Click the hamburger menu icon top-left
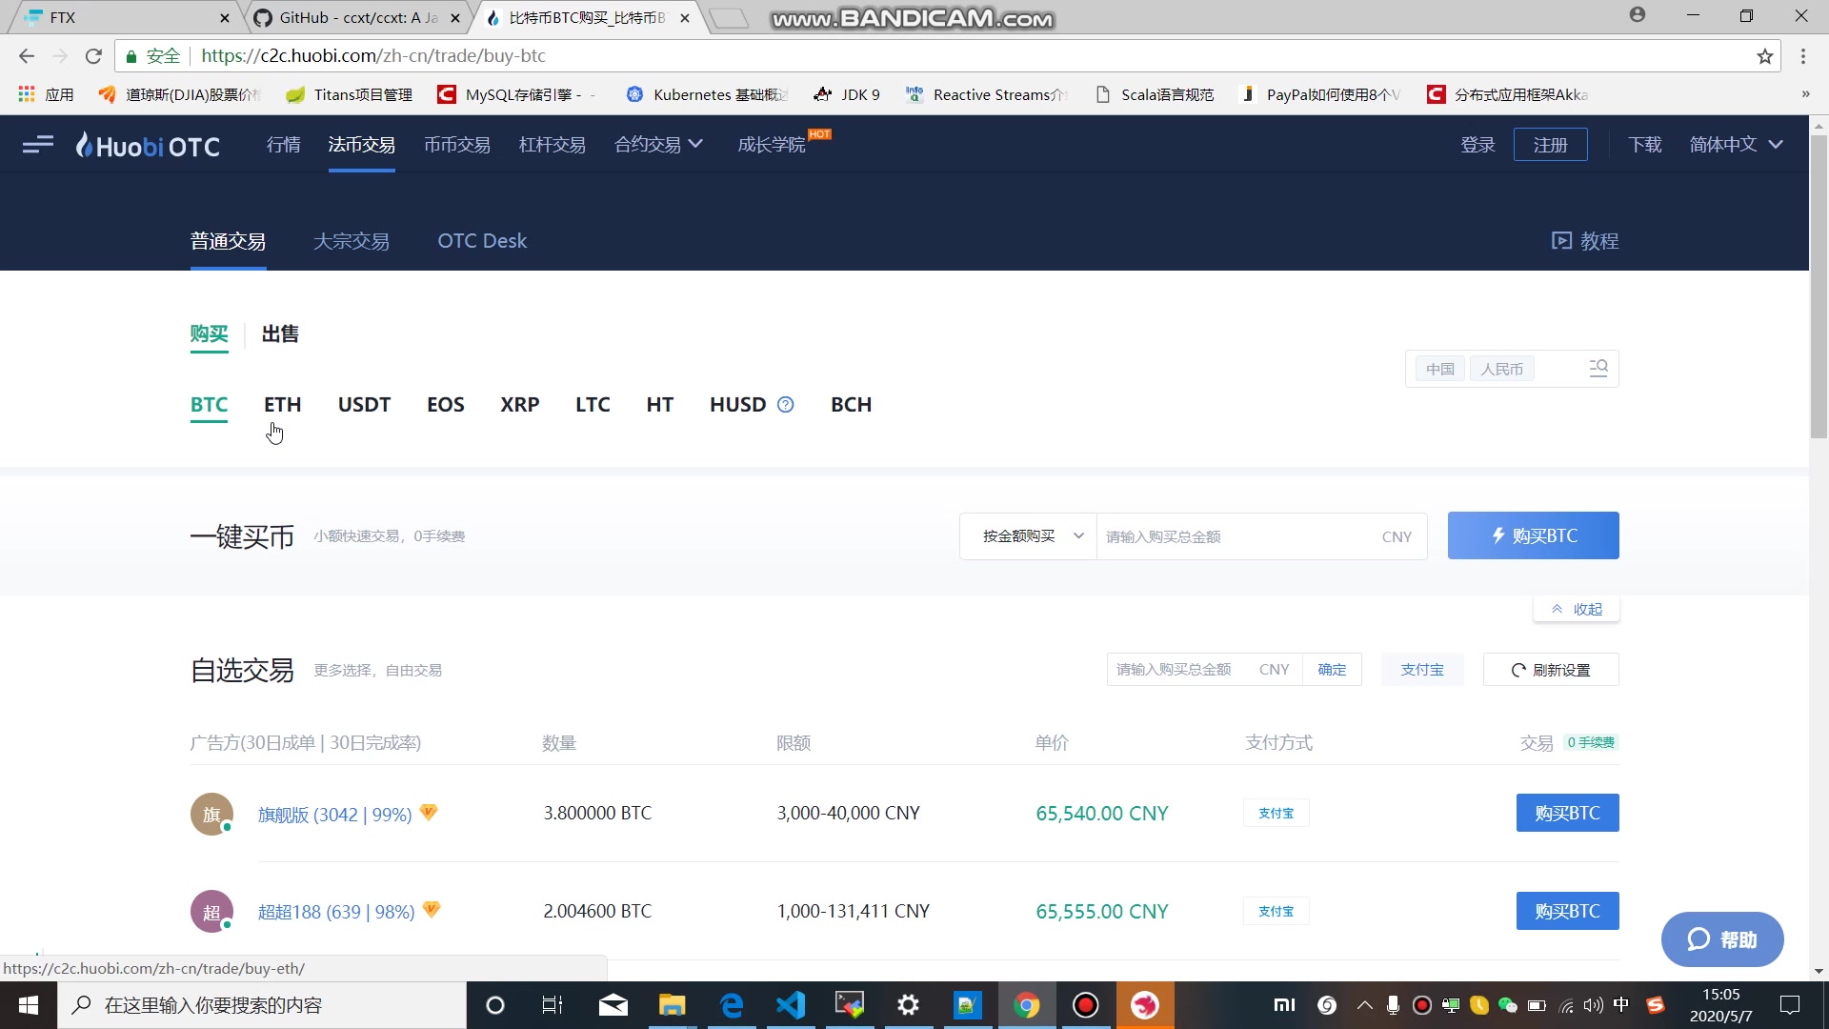This screenshot has width=1829, height=1029. pos(38,145)
